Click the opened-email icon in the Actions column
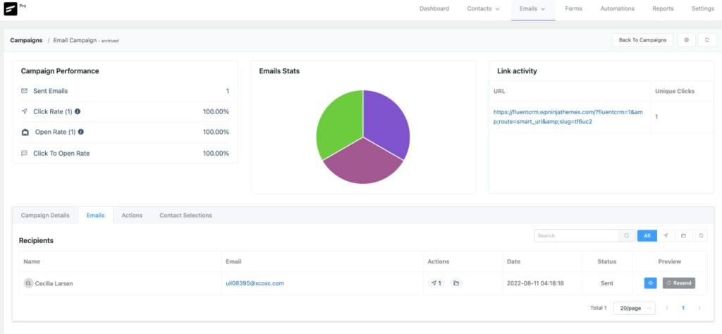Screen dimensions: 722x334 coord(456,283)
